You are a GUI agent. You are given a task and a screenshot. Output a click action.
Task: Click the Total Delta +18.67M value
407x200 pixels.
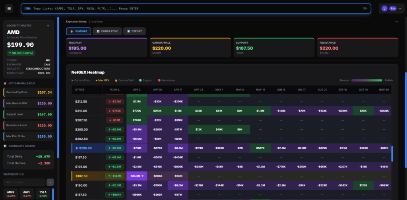pyautogui.click(x=43, y=156)
